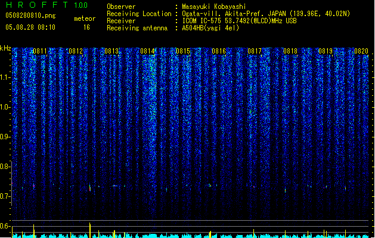The width and height of the screenshot is (375, 238).
Task: Click the 0.6 frequency axis label
Action: (x=5, y=226)
